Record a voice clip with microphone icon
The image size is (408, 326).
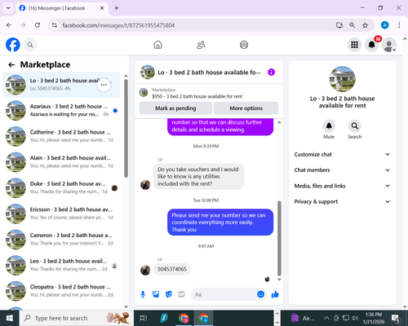(x=143, y=294)
